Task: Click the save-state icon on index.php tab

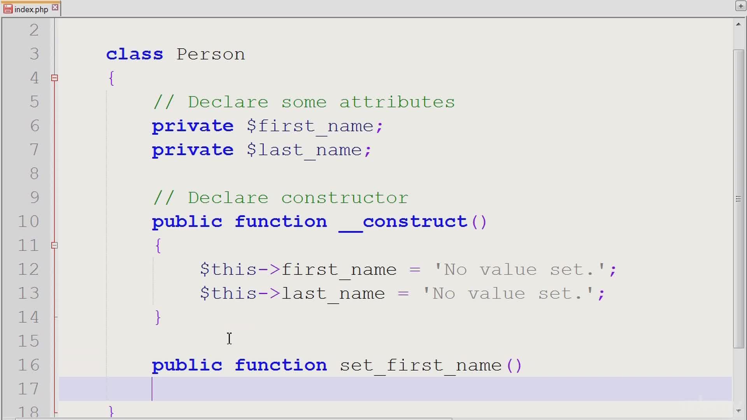Action: click(8, 9)
